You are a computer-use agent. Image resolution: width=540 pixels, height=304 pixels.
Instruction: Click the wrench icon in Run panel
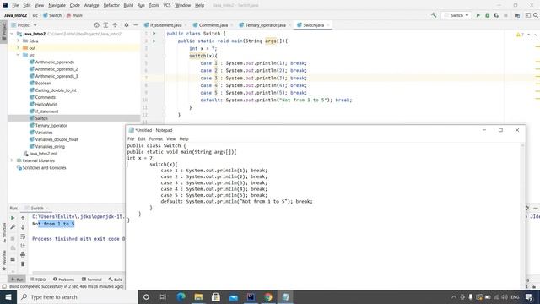coord(13,227)
